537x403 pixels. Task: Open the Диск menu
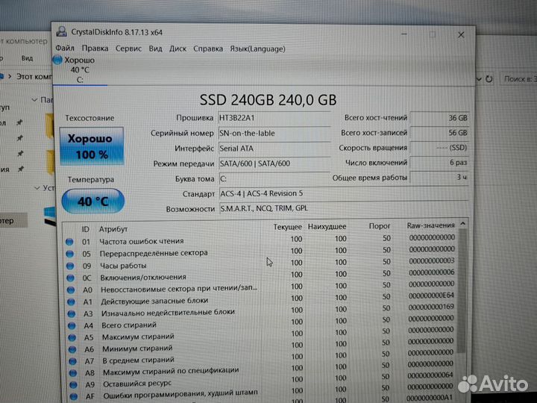[x=178, y=49]
